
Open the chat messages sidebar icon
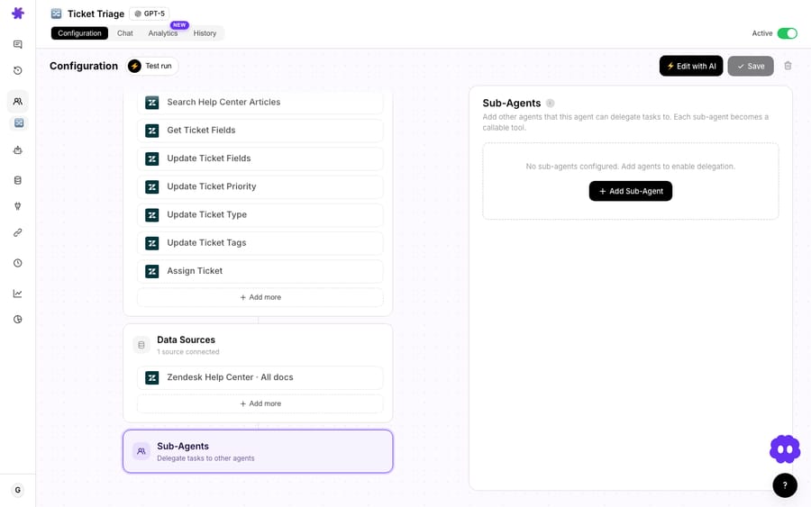pos(18,44)
